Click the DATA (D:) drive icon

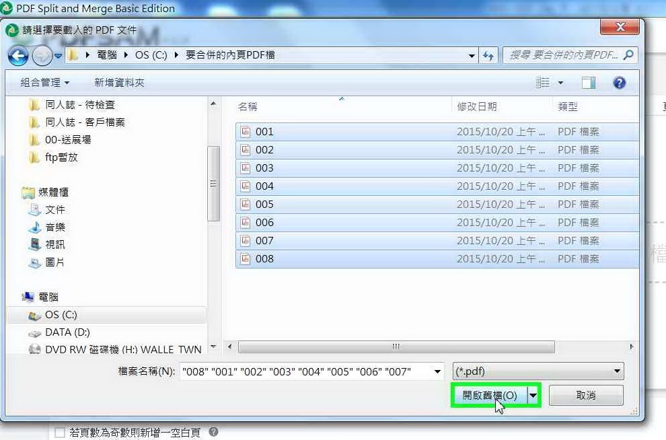(x=35, y=332)
